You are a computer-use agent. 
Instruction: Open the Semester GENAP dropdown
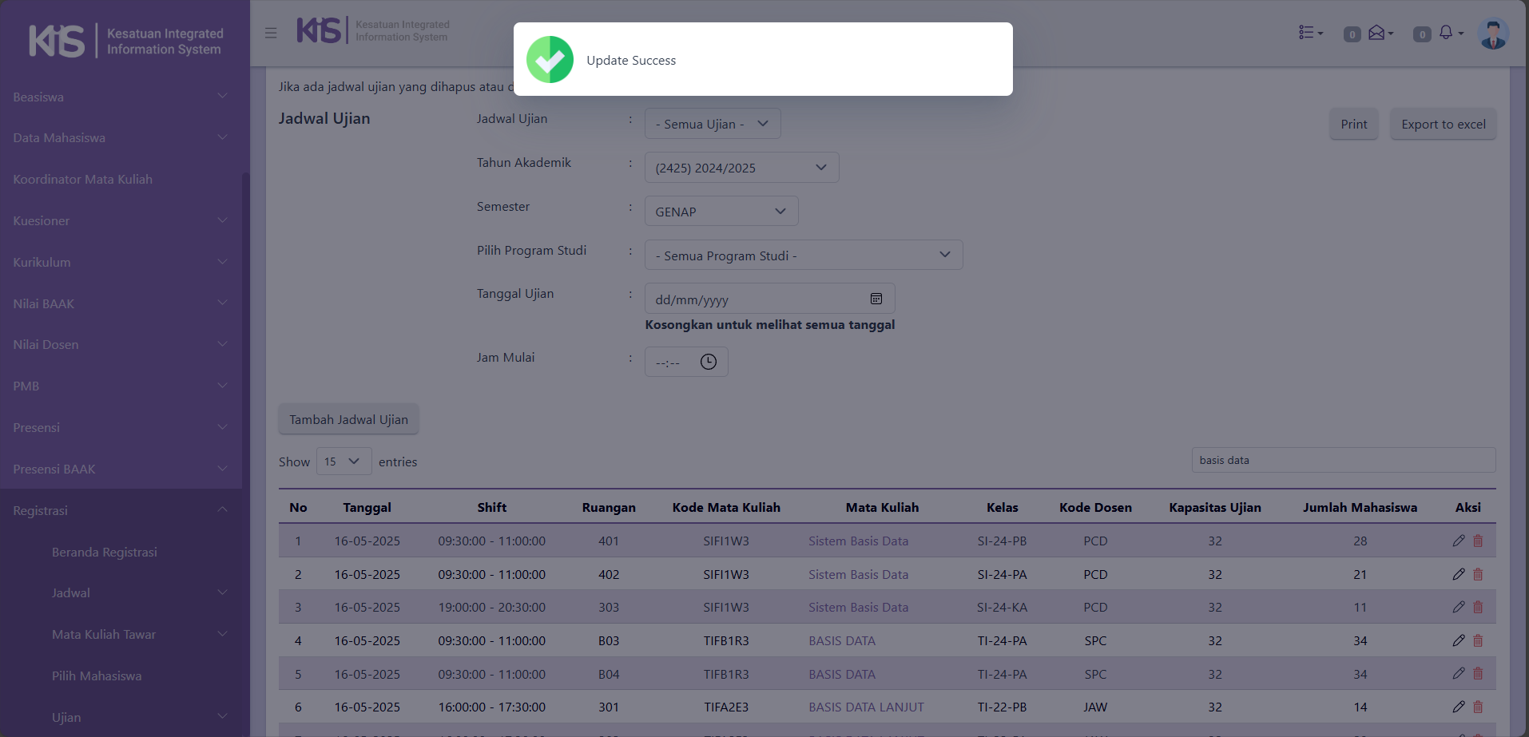(721, 212)
